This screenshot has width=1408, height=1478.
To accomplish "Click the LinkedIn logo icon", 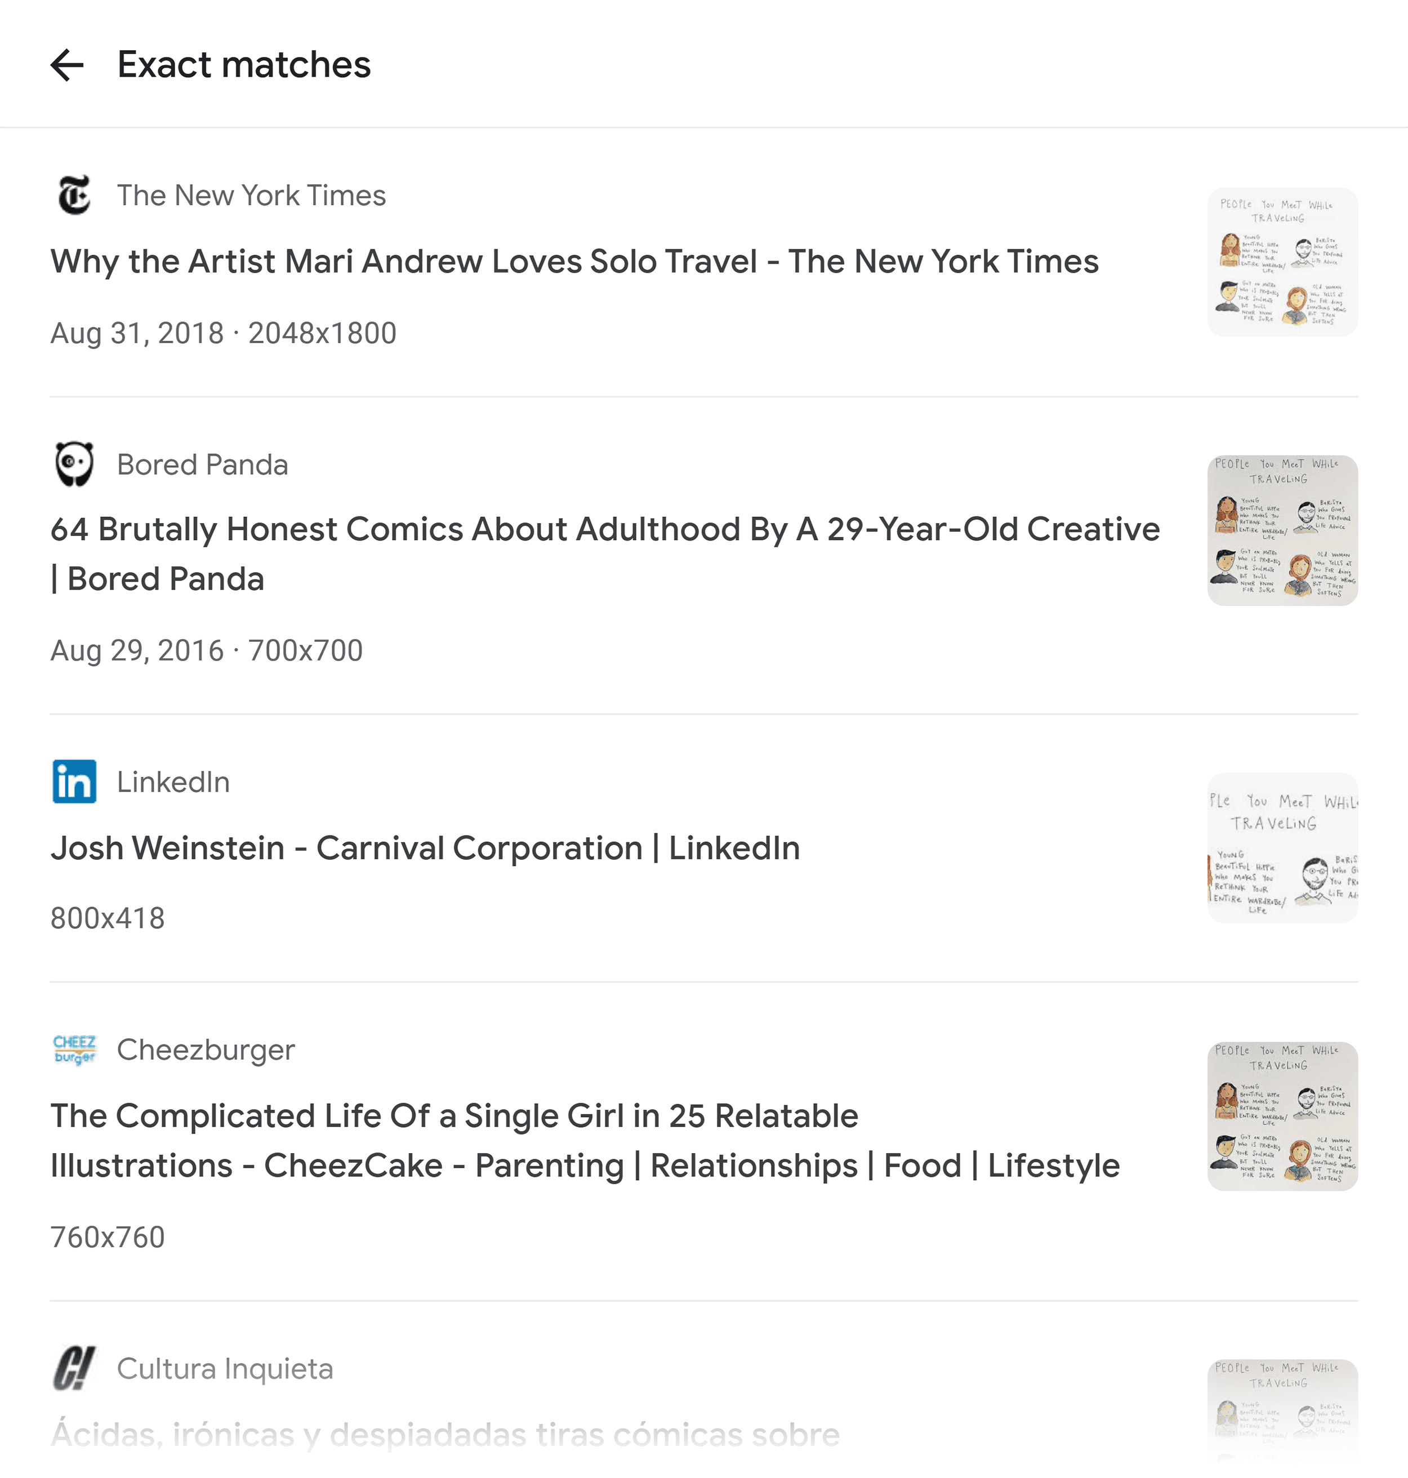I will click(x=74, y=782).
